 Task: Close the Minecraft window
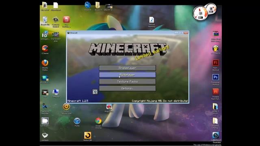[x=186, y=33]
